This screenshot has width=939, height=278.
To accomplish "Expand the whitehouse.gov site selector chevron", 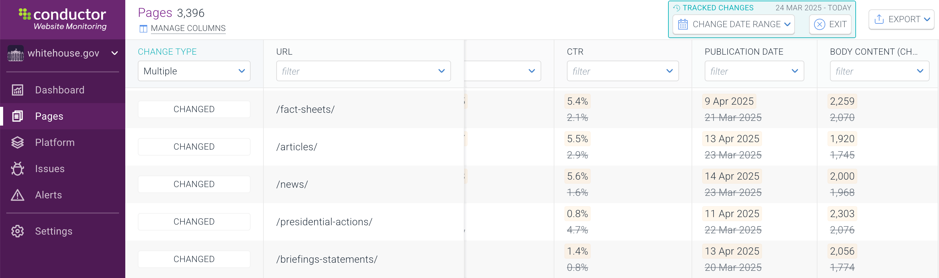I will [x=114, y=53].
